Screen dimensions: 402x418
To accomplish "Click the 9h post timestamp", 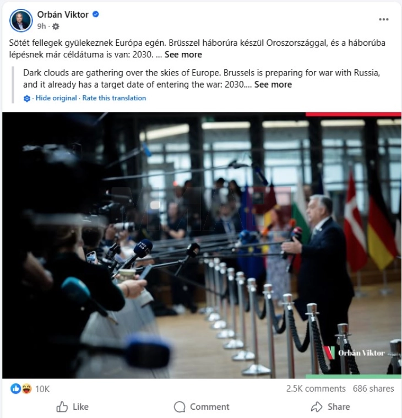I will pyautogui.click(x=42, y=26).
